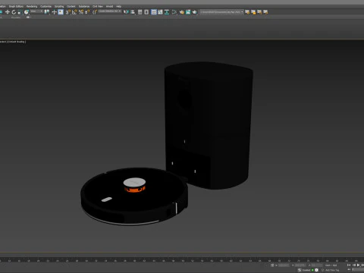Click the Z coordinate input field
Screen dimensions: 364x273
pyautogui.click(x=317, y=265)
